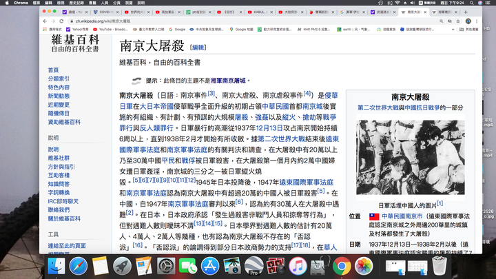Open the 檔案 menu in the menu bar
Screen dimensions: 496x279
37,3
